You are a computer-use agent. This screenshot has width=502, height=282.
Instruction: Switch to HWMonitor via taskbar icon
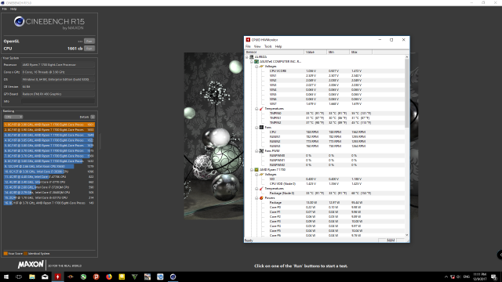(x=57, y=277)
